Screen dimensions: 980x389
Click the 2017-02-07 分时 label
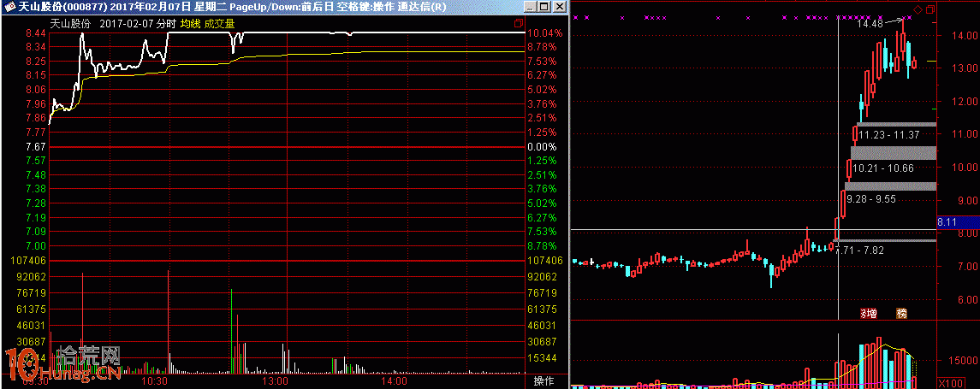138,24
